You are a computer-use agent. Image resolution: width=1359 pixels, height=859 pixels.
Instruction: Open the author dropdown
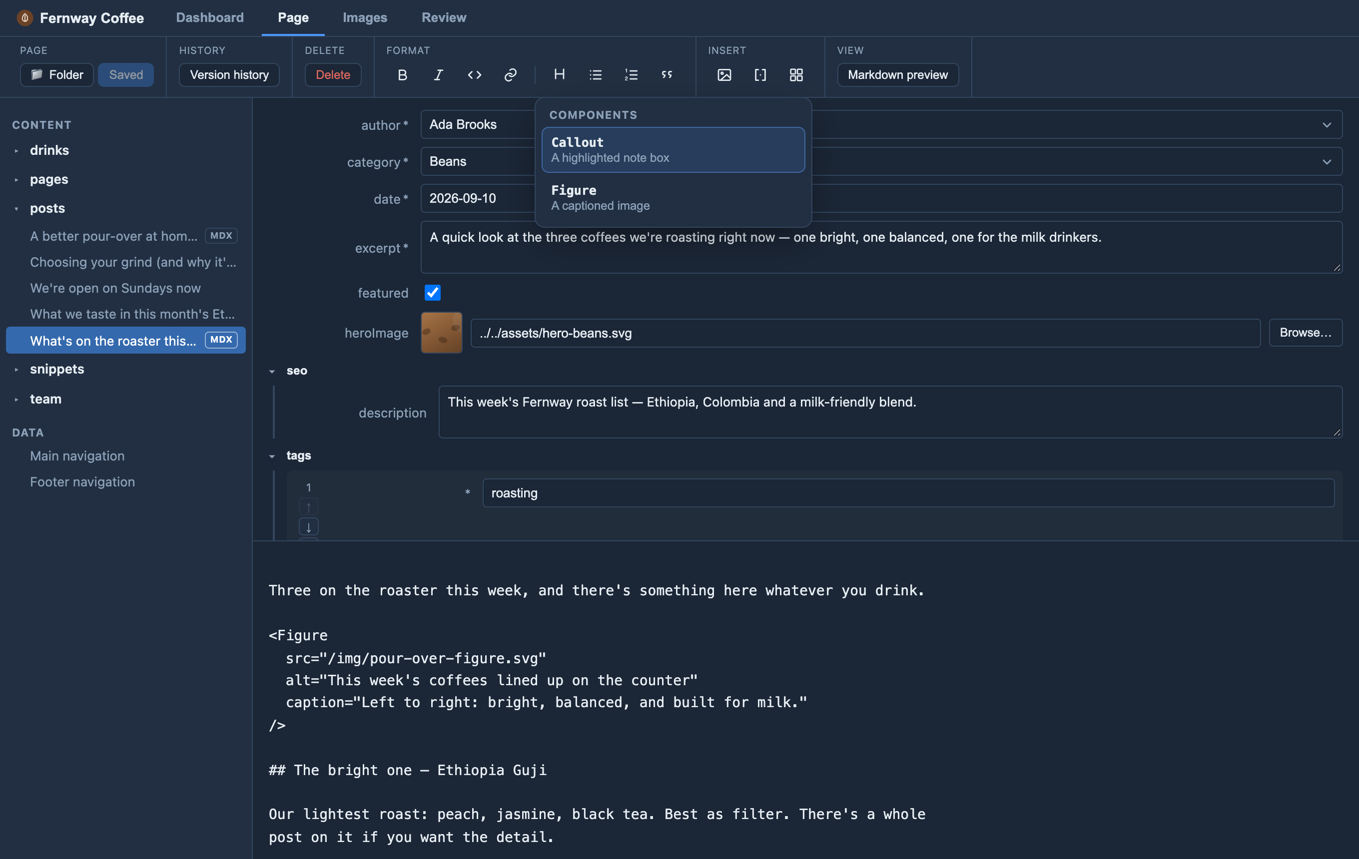881,124
